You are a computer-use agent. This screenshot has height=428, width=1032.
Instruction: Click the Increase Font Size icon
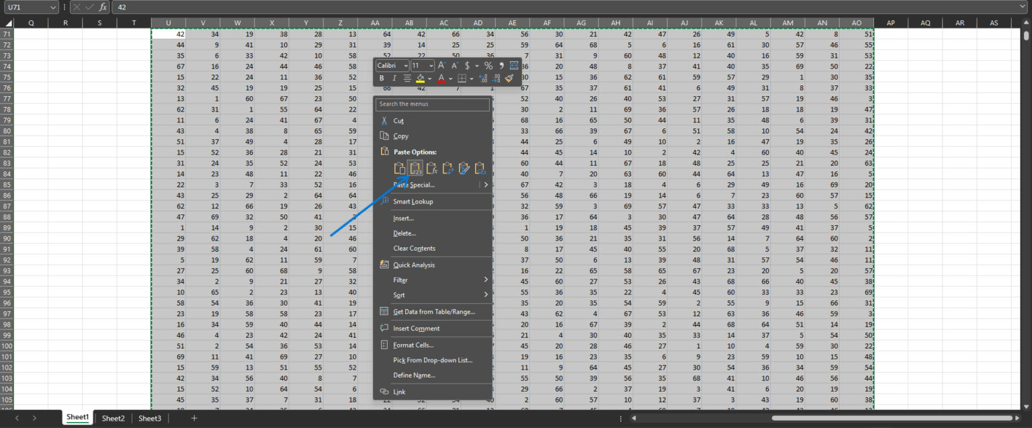click(x=441, y=66)
